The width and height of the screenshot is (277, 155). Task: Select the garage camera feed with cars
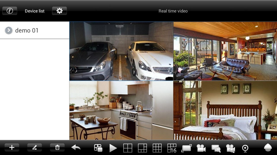click(121, 51)
